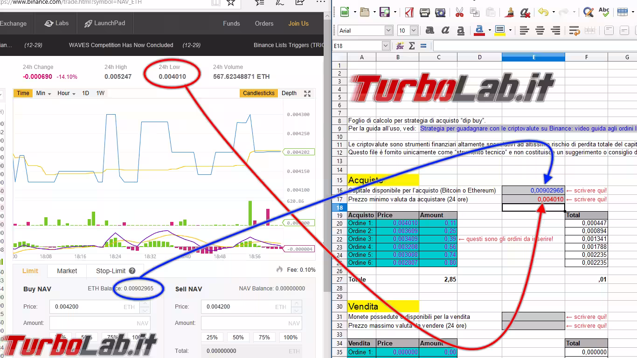
Task: Click the Export as PDF icon
Action: tap(409, 12)
